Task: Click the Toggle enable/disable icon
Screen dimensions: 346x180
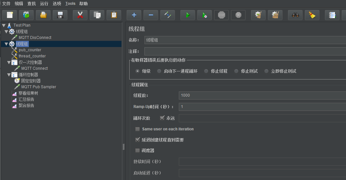Action: tap(168, 15)
